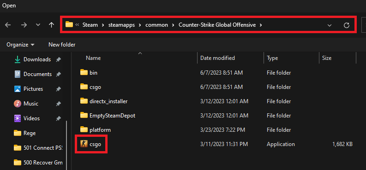Select the Steam breadcrumb segment
366x170 pixels.
90,25
